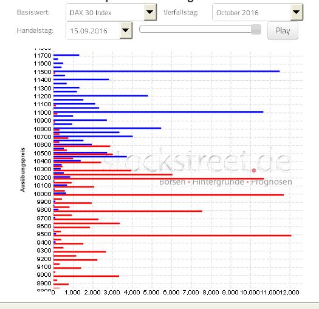This screenshot has height=309, width=319.
Task: Click the 9500 strike label
Action: click(x=44, y=234)
